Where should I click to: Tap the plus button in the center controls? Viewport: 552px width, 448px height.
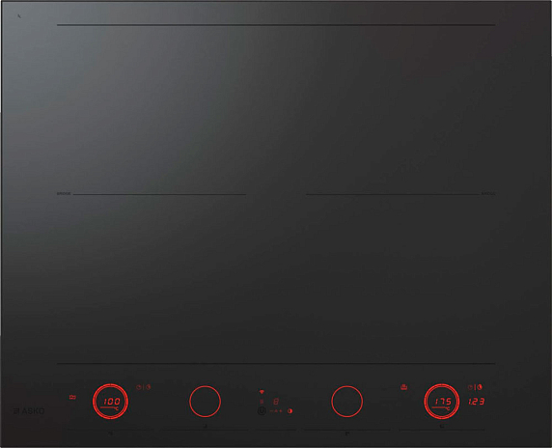(280, 411)
